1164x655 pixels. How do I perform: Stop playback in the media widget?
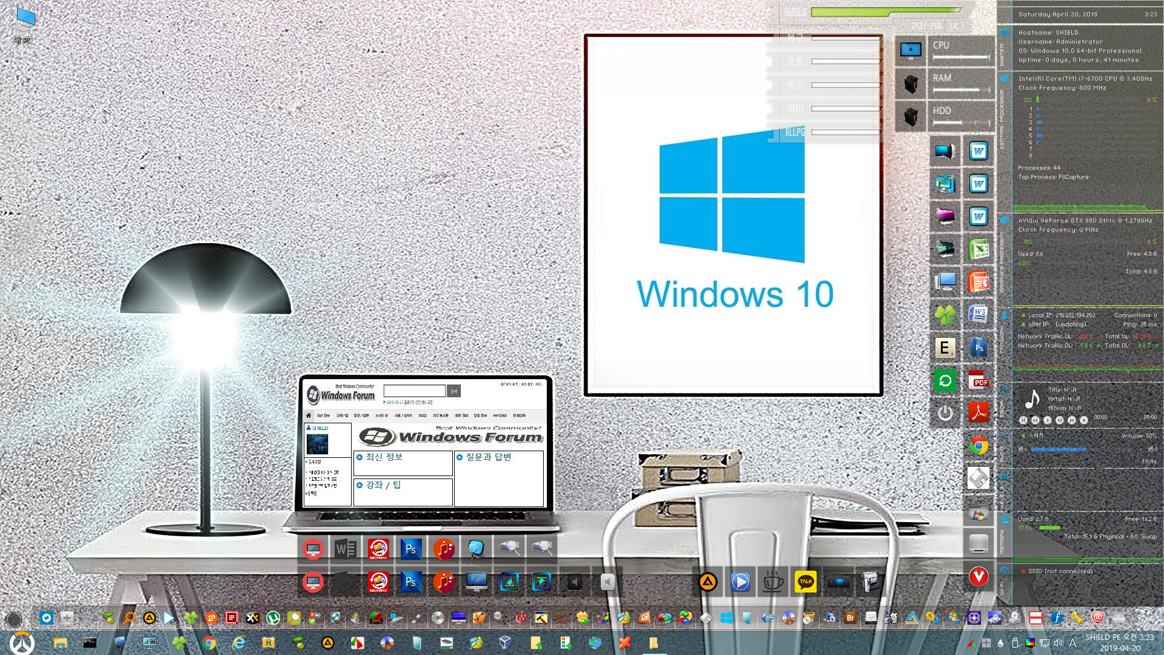point(1083,420)
